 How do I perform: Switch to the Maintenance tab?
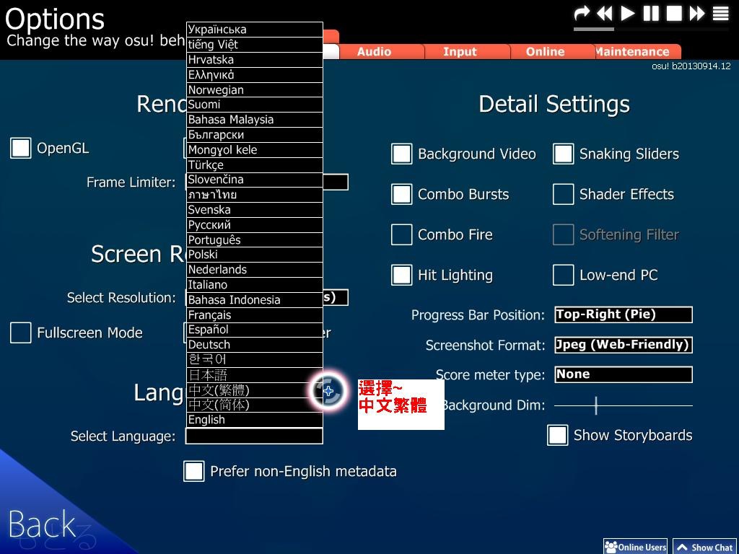632,51
